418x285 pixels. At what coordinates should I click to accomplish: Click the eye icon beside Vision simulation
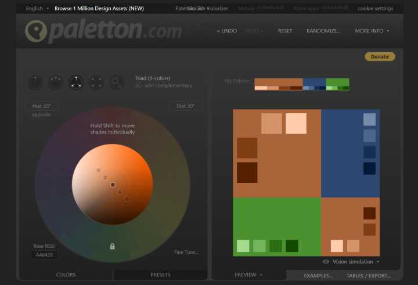click(x=326, y=262)
